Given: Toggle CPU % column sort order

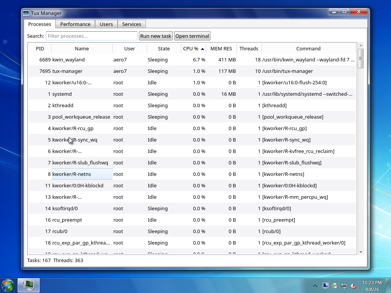Looking at the screenshot, I should tap(194, 48).
